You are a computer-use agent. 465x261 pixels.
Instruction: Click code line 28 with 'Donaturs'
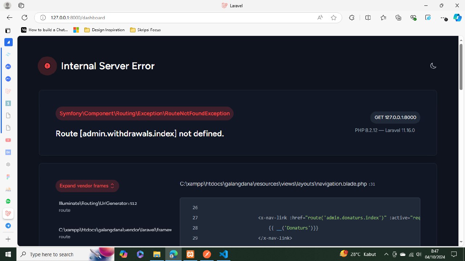(300, 228)
